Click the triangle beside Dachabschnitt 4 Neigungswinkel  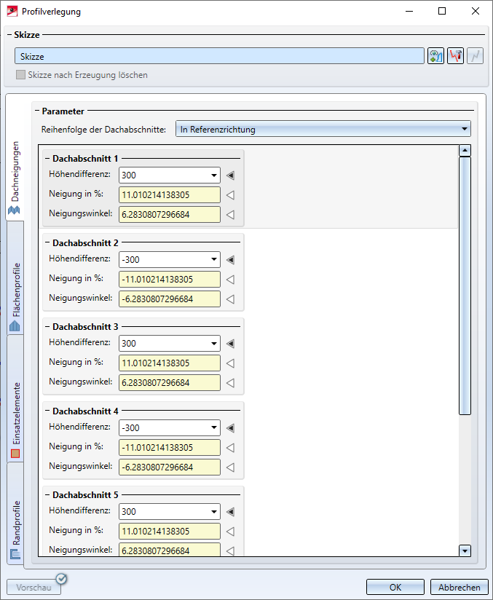[230, 467]
